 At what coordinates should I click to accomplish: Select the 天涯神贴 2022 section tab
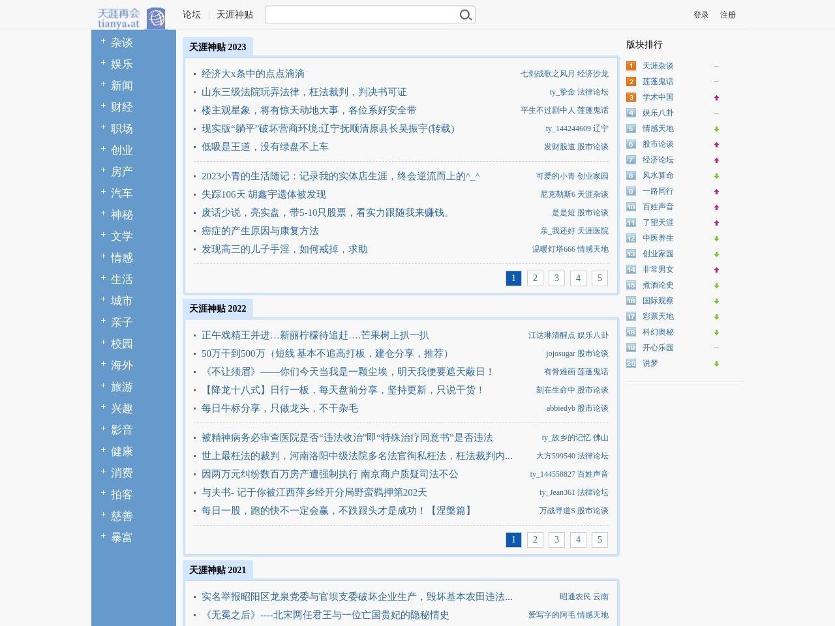click(218, 308)
